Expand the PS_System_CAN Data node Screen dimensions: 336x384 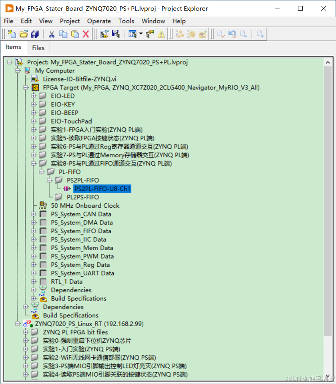click(x=34, y=214)
